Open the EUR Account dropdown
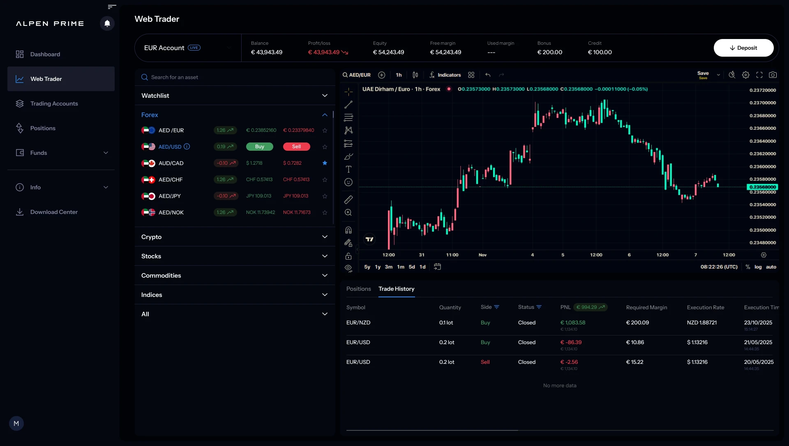 pyautogui.click(x=188, y=48)
